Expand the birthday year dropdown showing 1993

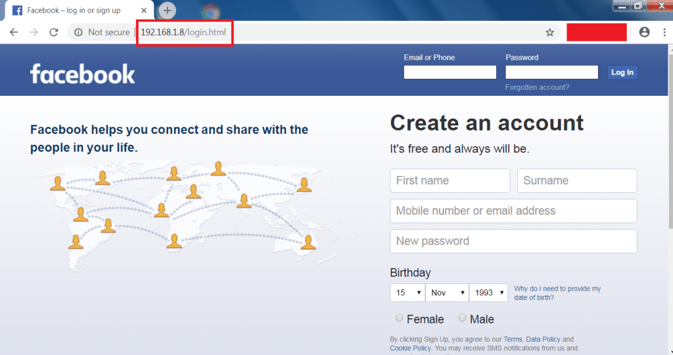[488, 293]
